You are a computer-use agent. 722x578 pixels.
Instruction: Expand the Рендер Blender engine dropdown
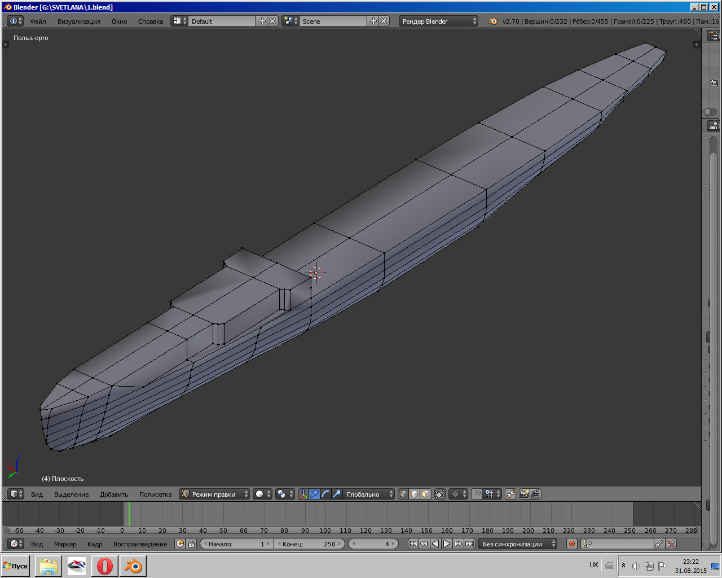pyautogui.click(x=439, y=21)
